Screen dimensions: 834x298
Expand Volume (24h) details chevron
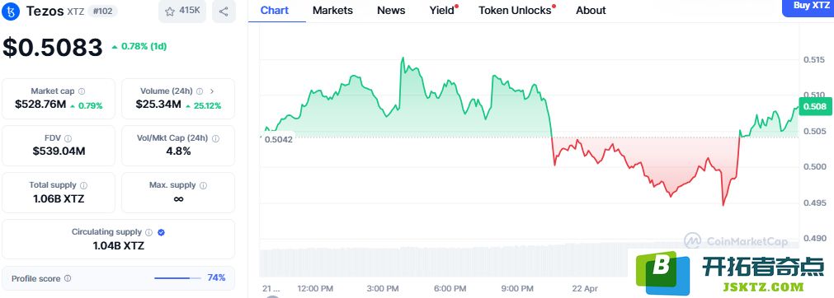[212, 91]
